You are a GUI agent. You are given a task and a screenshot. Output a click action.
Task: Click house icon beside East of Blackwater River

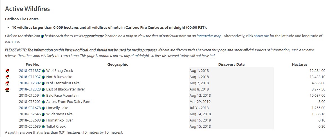[x=7, y=90]
